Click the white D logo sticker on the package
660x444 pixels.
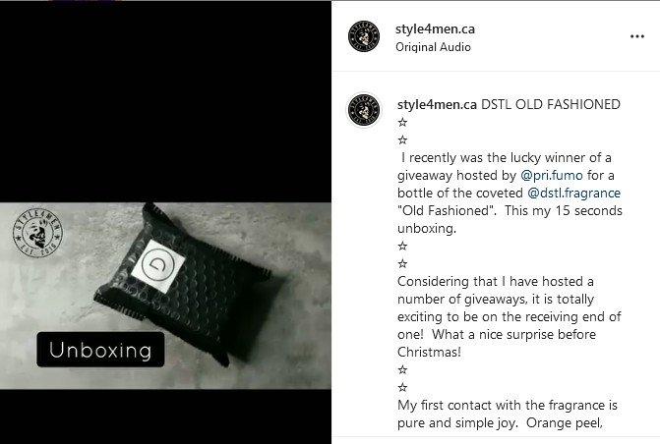(157, 265)
